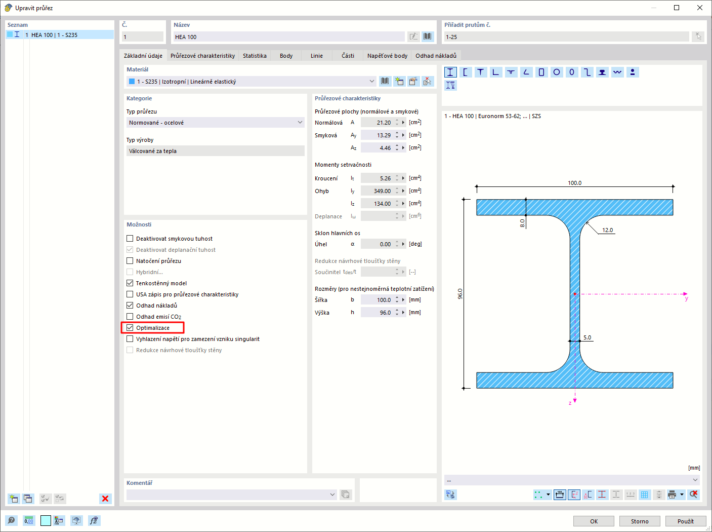Toggle the Optimalizace checkbox
712x532 pixels.
tap(130, 328)
